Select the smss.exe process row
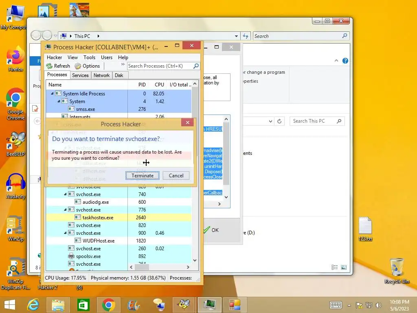417x313 pixels. (x=119, y=109)
